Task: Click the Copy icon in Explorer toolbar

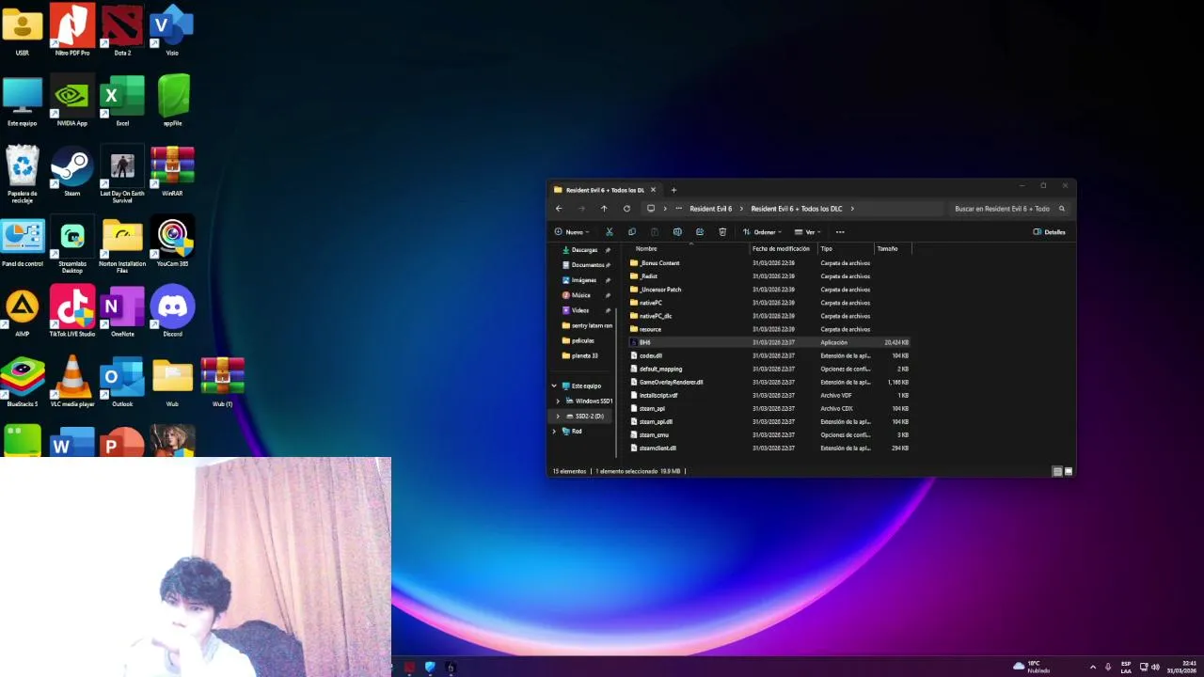Action: coord(632,232)
